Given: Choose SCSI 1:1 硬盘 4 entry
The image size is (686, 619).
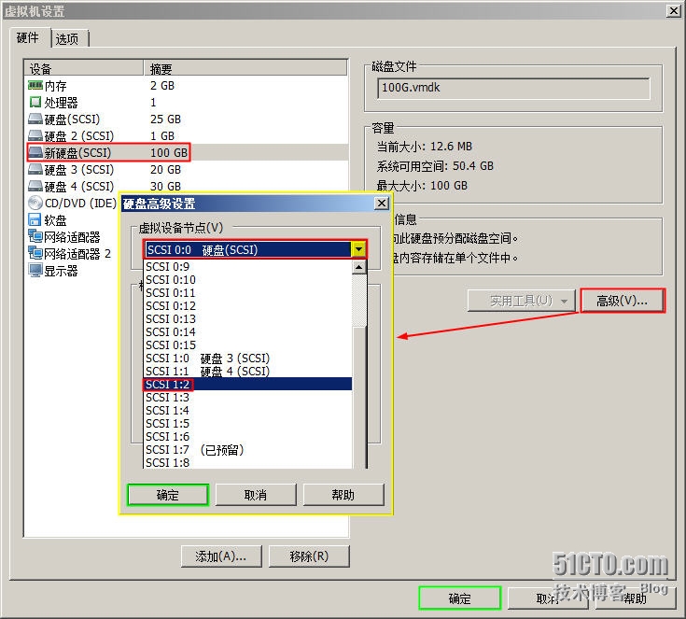Looking at the screenshot, I should coord(247,372).
